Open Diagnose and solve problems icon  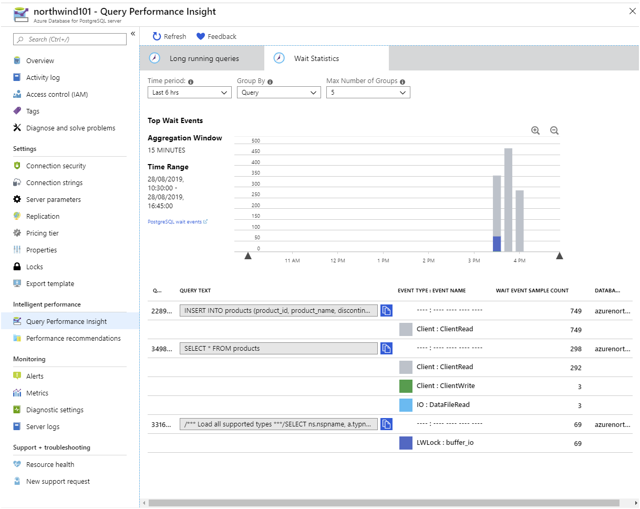17,128
